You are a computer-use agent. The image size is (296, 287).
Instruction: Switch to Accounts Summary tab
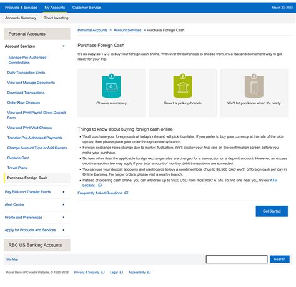(x=21, y=18)
